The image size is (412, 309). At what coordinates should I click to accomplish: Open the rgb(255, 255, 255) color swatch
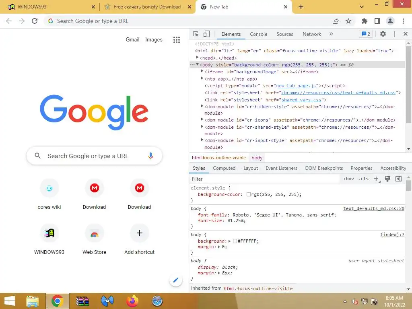pos(248,194)
